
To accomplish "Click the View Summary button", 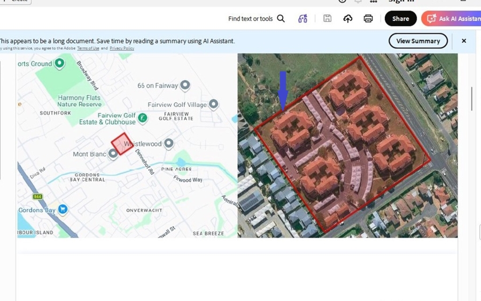I will 418,41.
